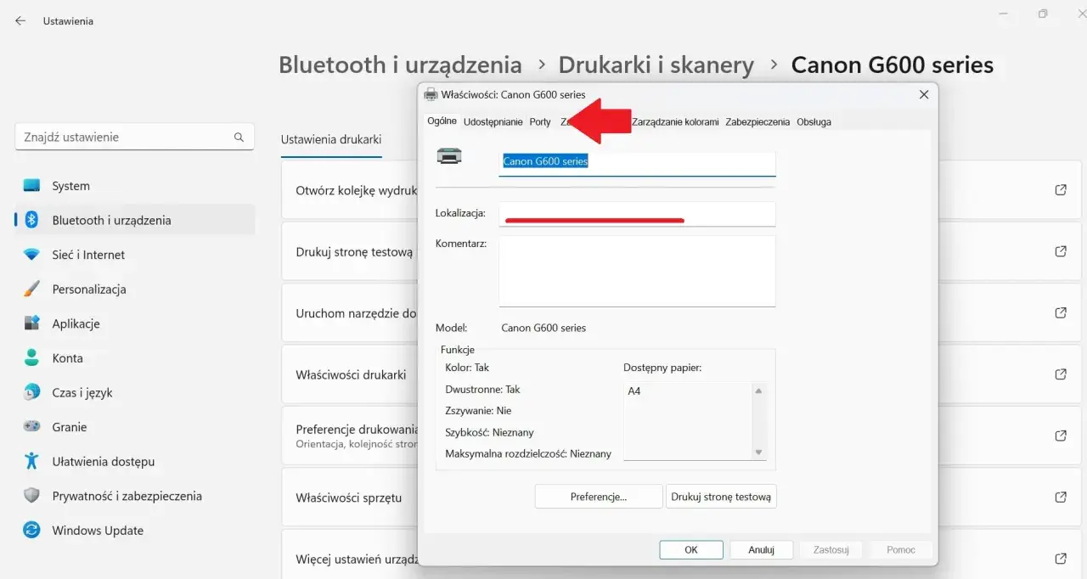The height and width of the screenshot is (579, 1087).
Task: Confirm the dialog with OK
Action: (691, 550)
